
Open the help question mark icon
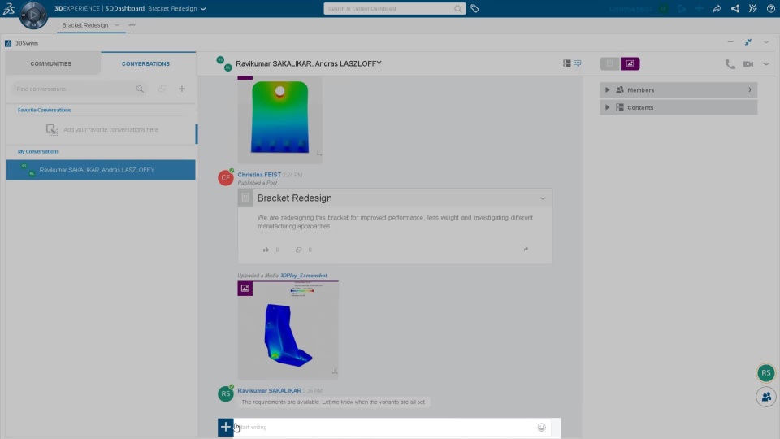pyautogui.click(x=770, y=8)
